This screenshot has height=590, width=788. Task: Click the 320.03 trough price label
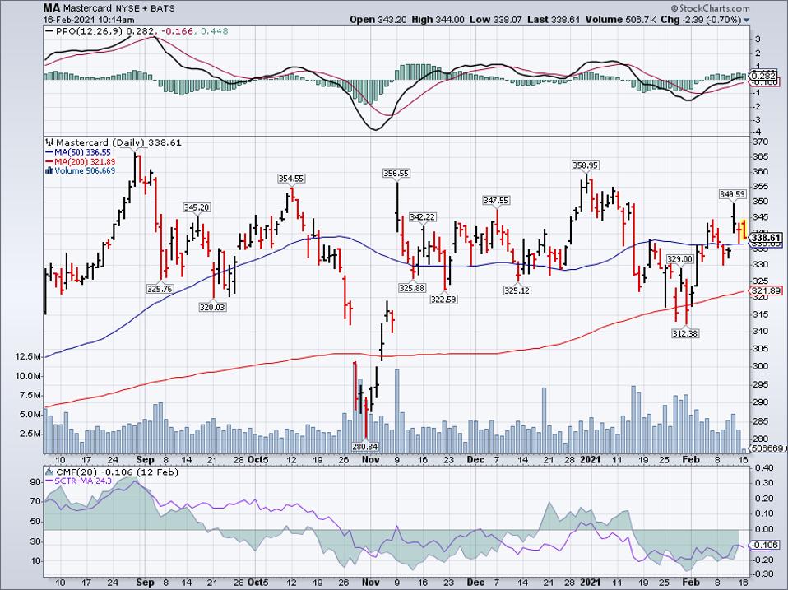[x=212, y=307]
